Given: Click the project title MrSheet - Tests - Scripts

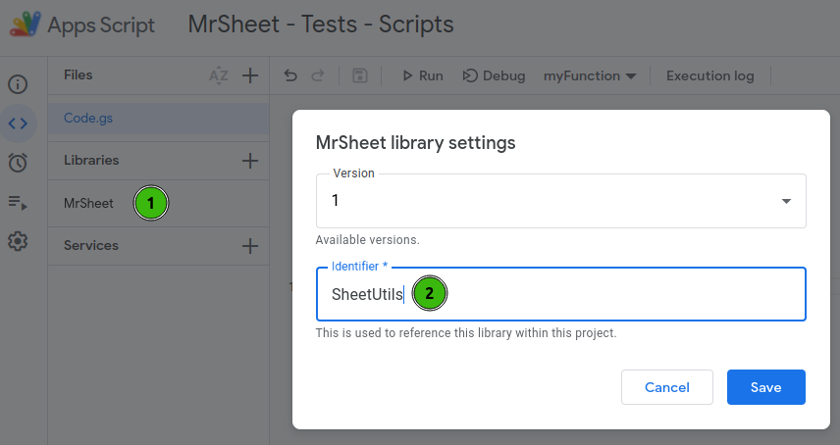Looking at the screenshot, I should 321,25.
